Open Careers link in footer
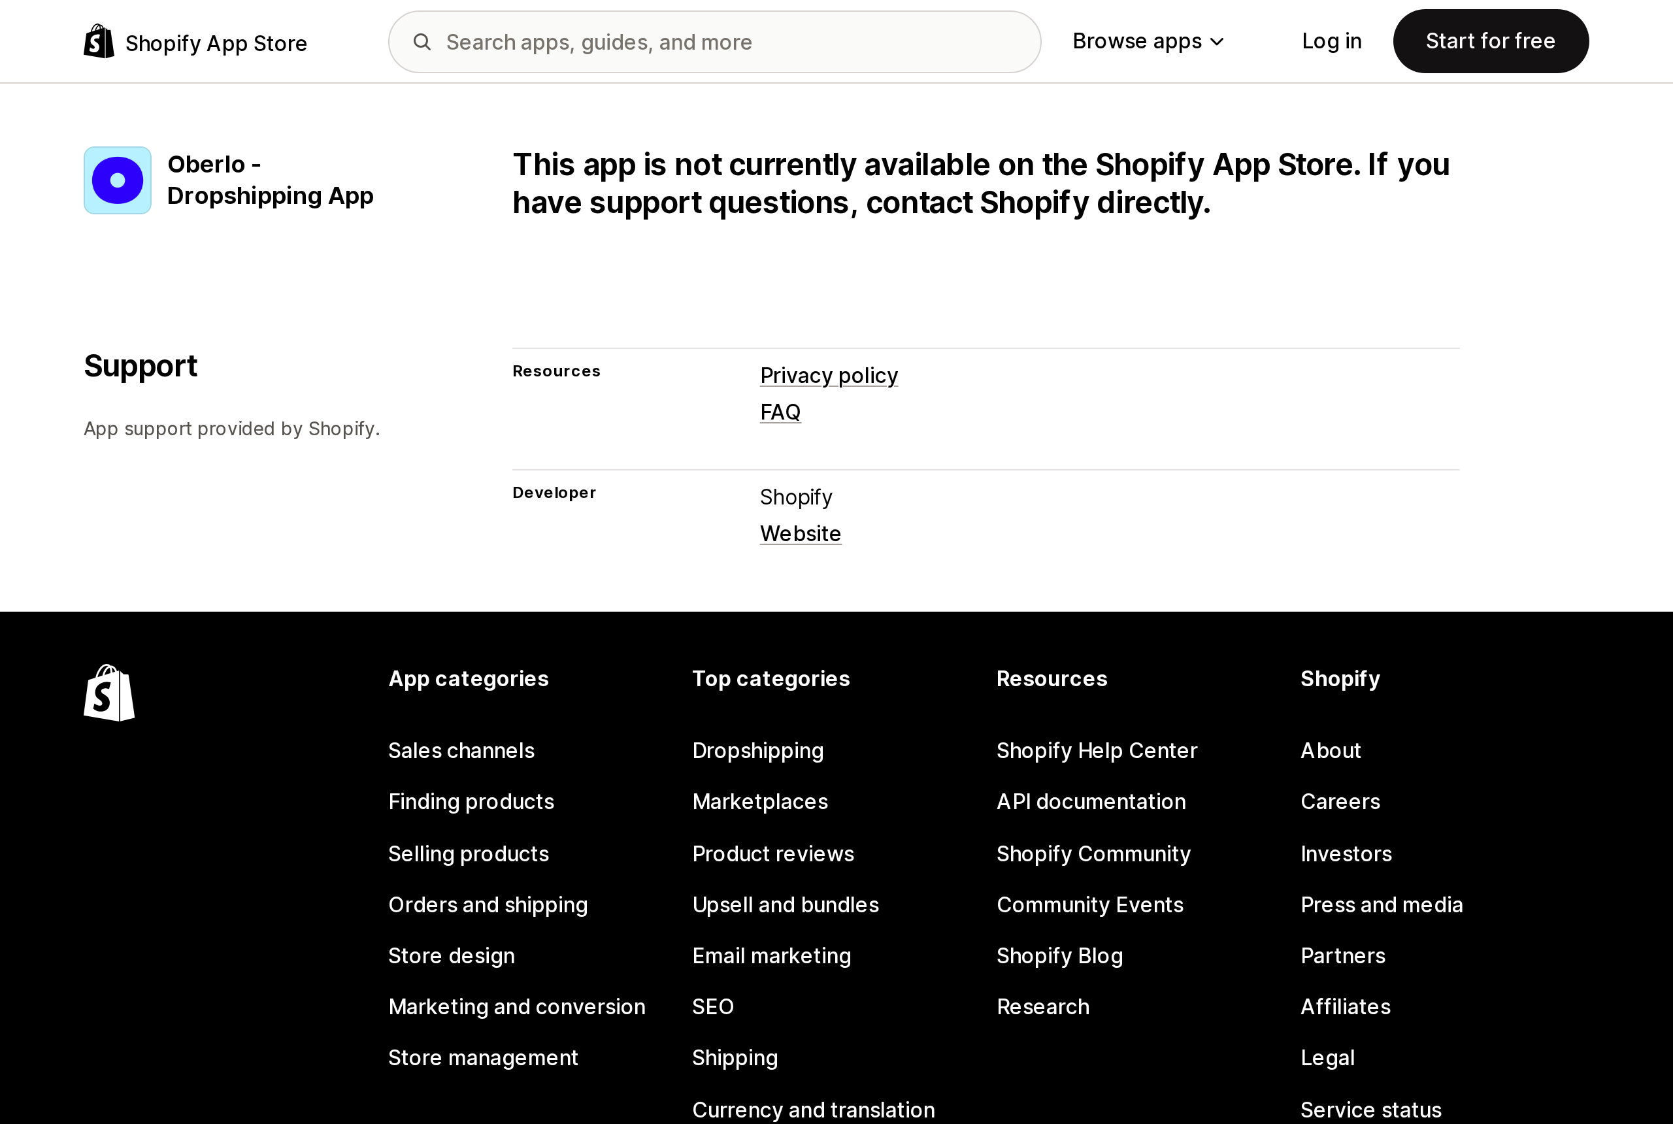 (1340, 801)
